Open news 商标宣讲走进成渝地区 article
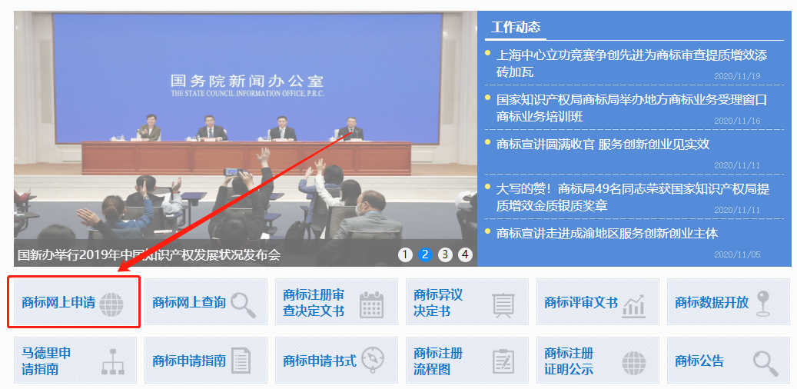This screenshot has height=389, width=797. point(607,234)
